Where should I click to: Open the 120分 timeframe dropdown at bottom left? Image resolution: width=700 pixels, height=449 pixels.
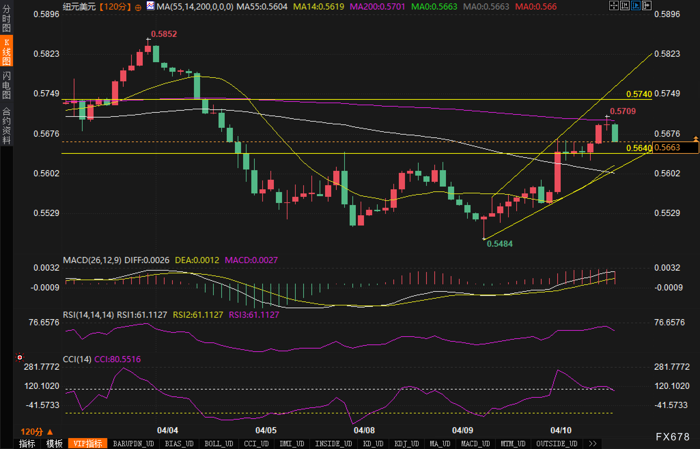37,432
